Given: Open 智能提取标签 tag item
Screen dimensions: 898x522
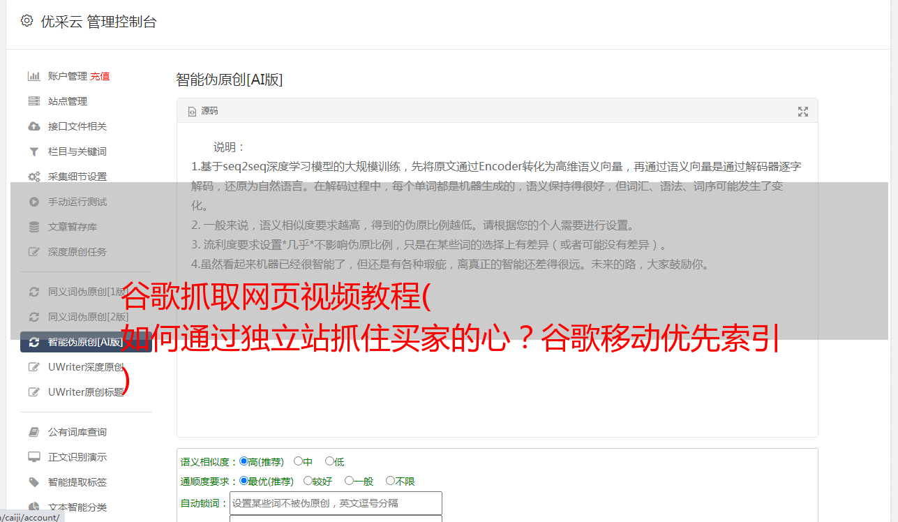Looking at the screenshot, I should (x=77, y=482).
